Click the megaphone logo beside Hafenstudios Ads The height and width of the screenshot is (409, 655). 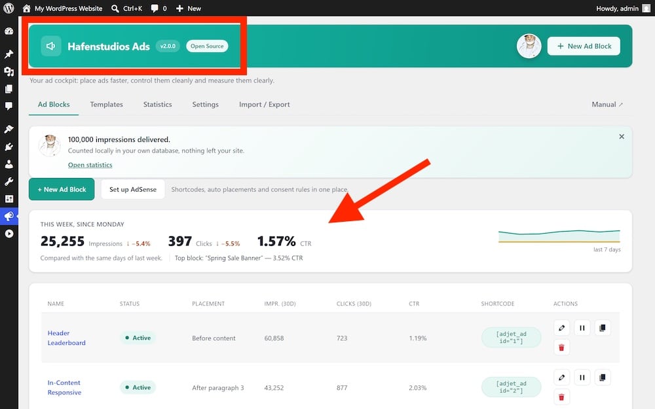[51, 46]
